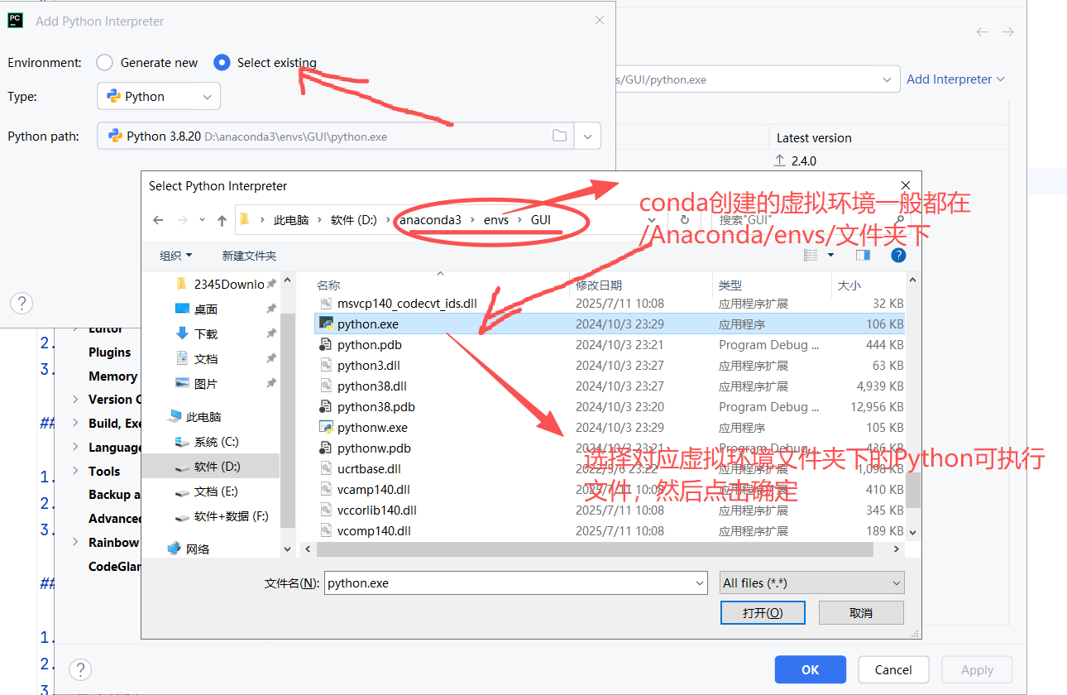Sort by the 修改日期 column header
Image resolution: width=1067 pixels, height=695 pixels.
(x=599, y=285)
